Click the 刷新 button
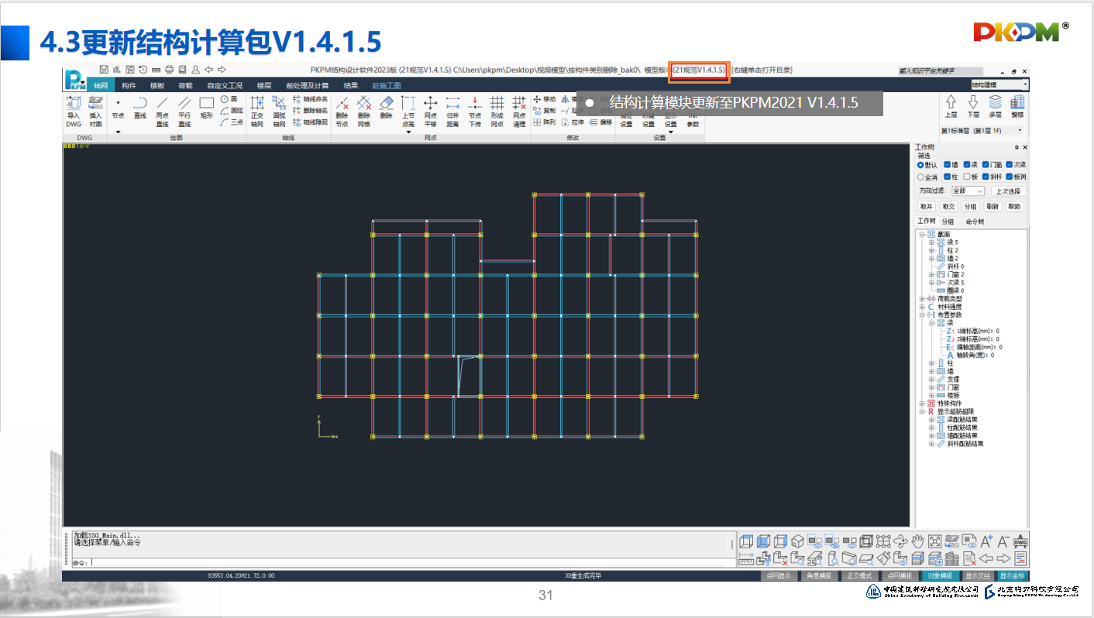This screenshot has width=1094, height=618. coord(993,207)
